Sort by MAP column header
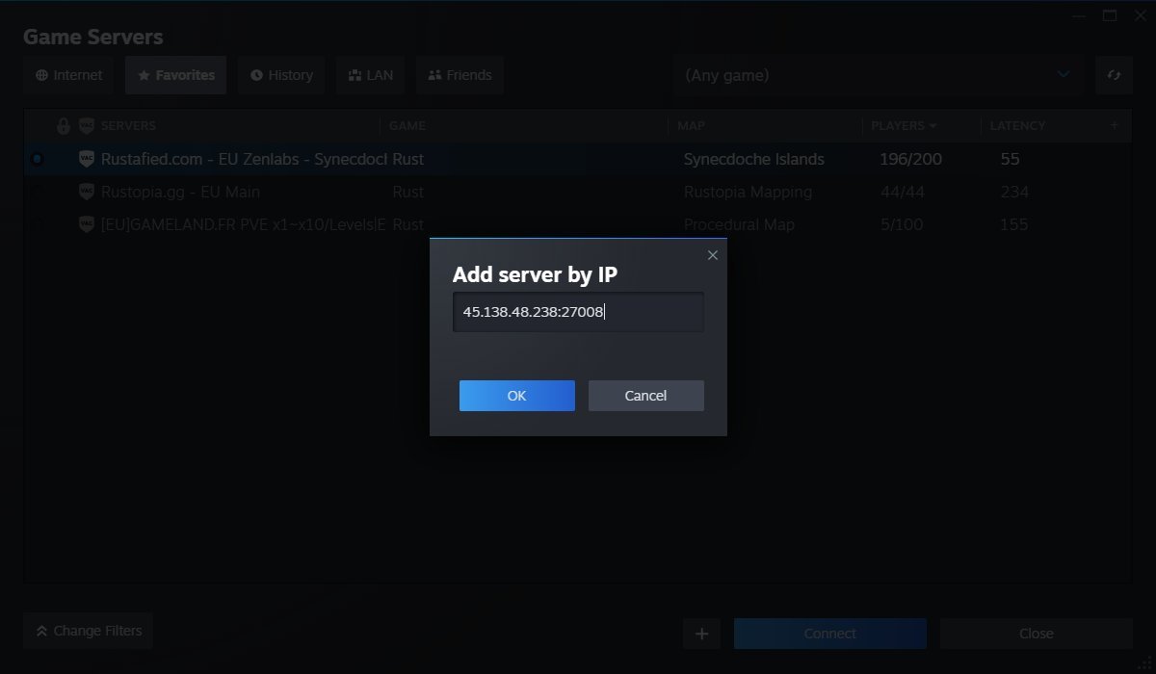This screenshot has width=1156, height=674. coord(691,126)
